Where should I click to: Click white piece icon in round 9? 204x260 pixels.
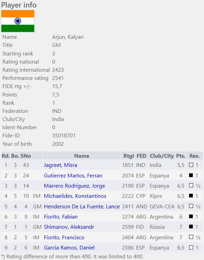point(191,247)
